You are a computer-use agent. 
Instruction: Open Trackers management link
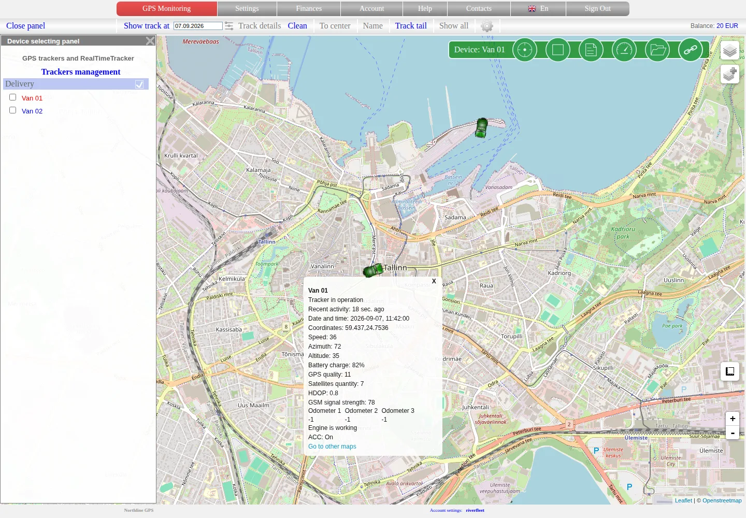(x=81, y=72)
